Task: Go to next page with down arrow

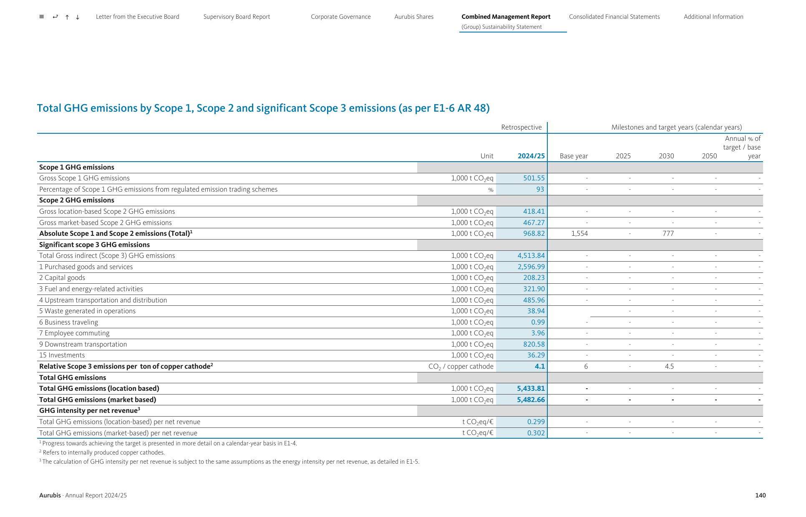Action: click(x=78, y=17)
